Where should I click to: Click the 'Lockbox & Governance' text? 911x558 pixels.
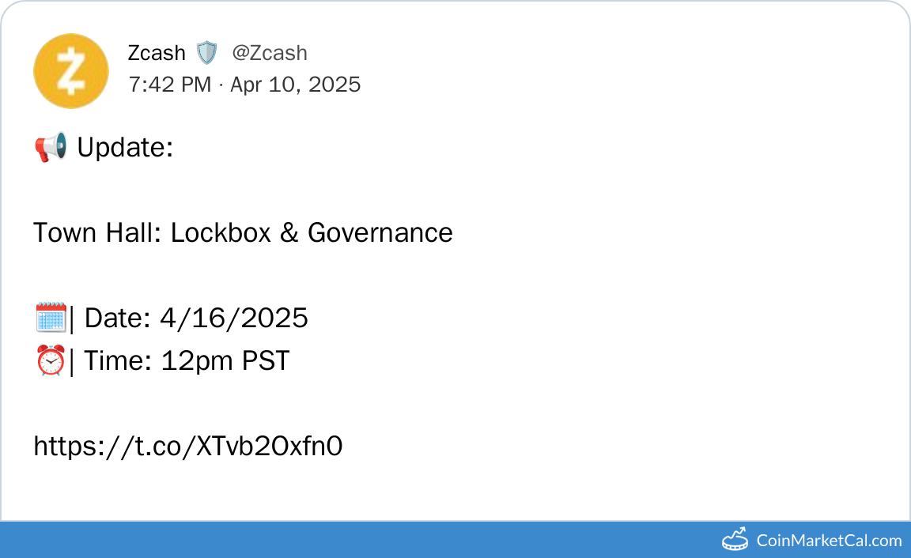pos(312,233)
